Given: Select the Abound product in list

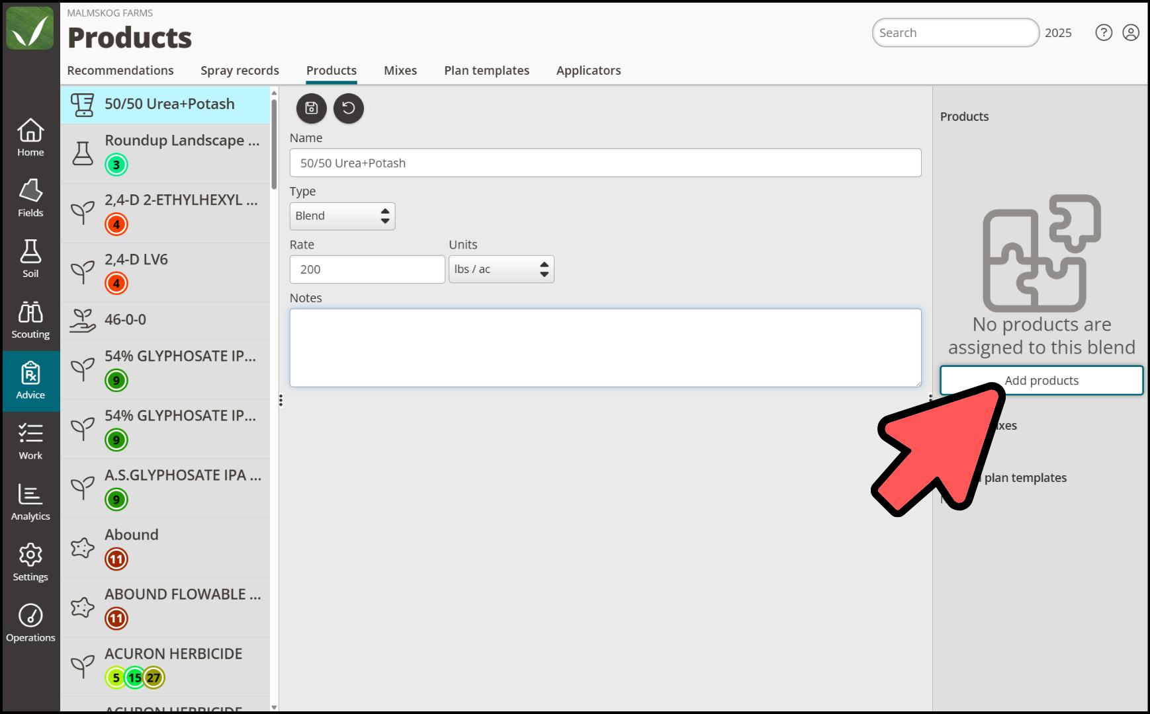Looking at the screenshot, I should coord(165,547).
